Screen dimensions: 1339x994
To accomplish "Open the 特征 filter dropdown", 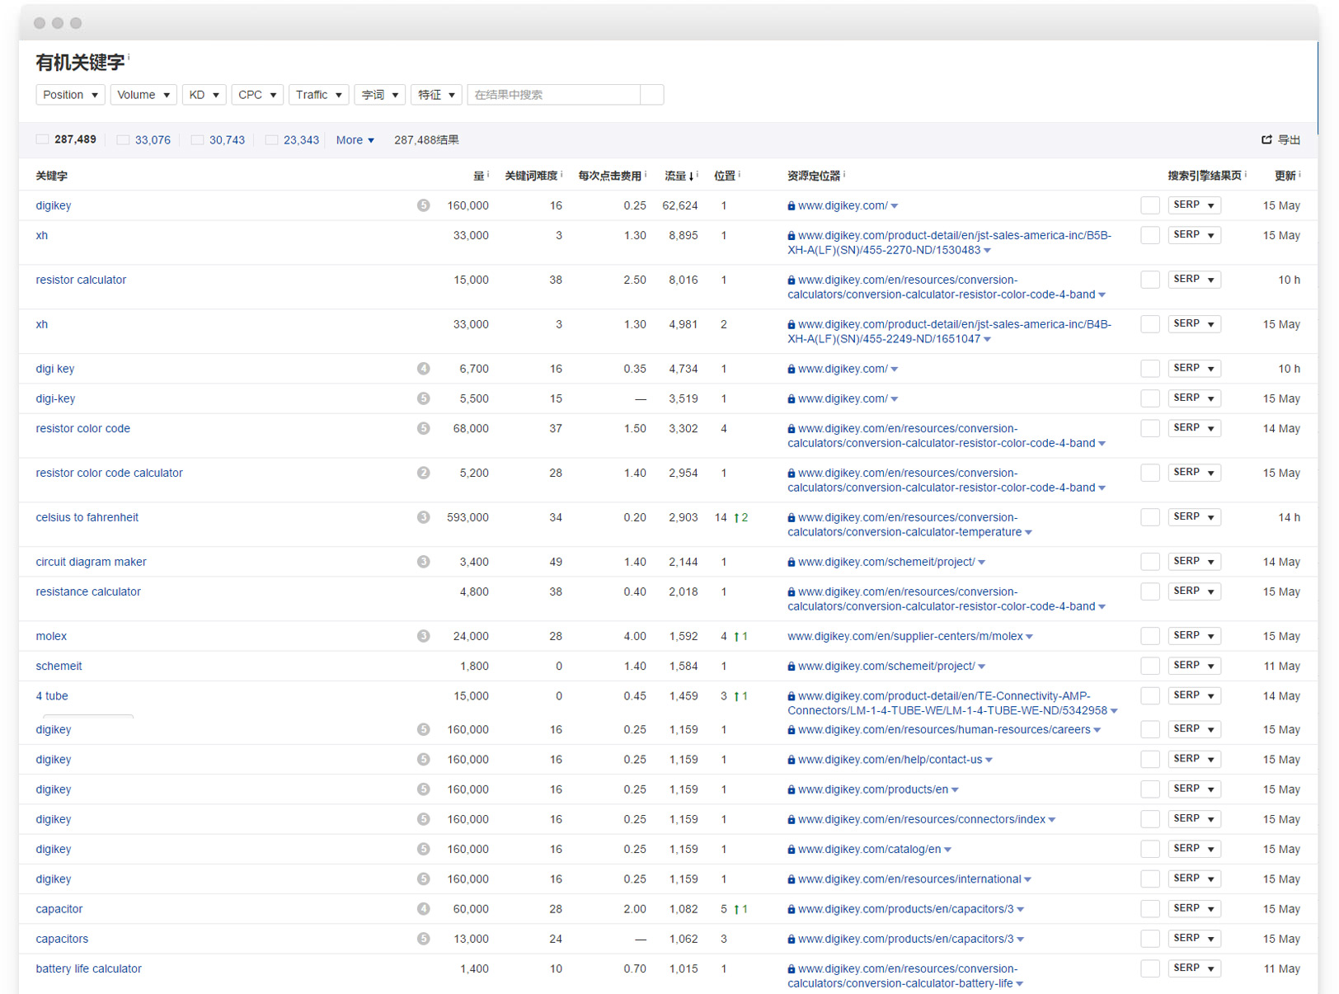I will [x=437, y=95].
